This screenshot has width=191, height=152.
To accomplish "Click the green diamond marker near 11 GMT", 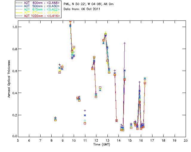I will (x=85, y=121).
